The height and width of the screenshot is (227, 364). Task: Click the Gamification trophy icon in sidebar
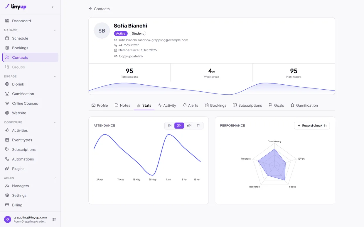coord(7,94)
